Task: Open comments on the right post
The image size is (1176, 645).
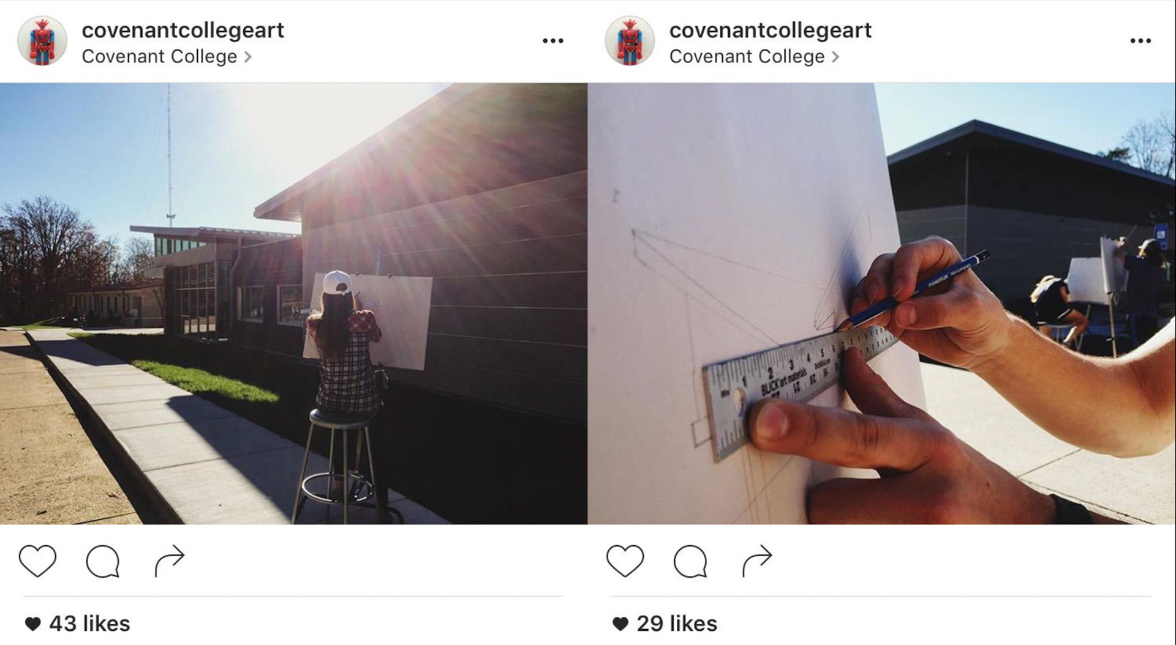Action: pyautogui.click(x=690, y=561)
